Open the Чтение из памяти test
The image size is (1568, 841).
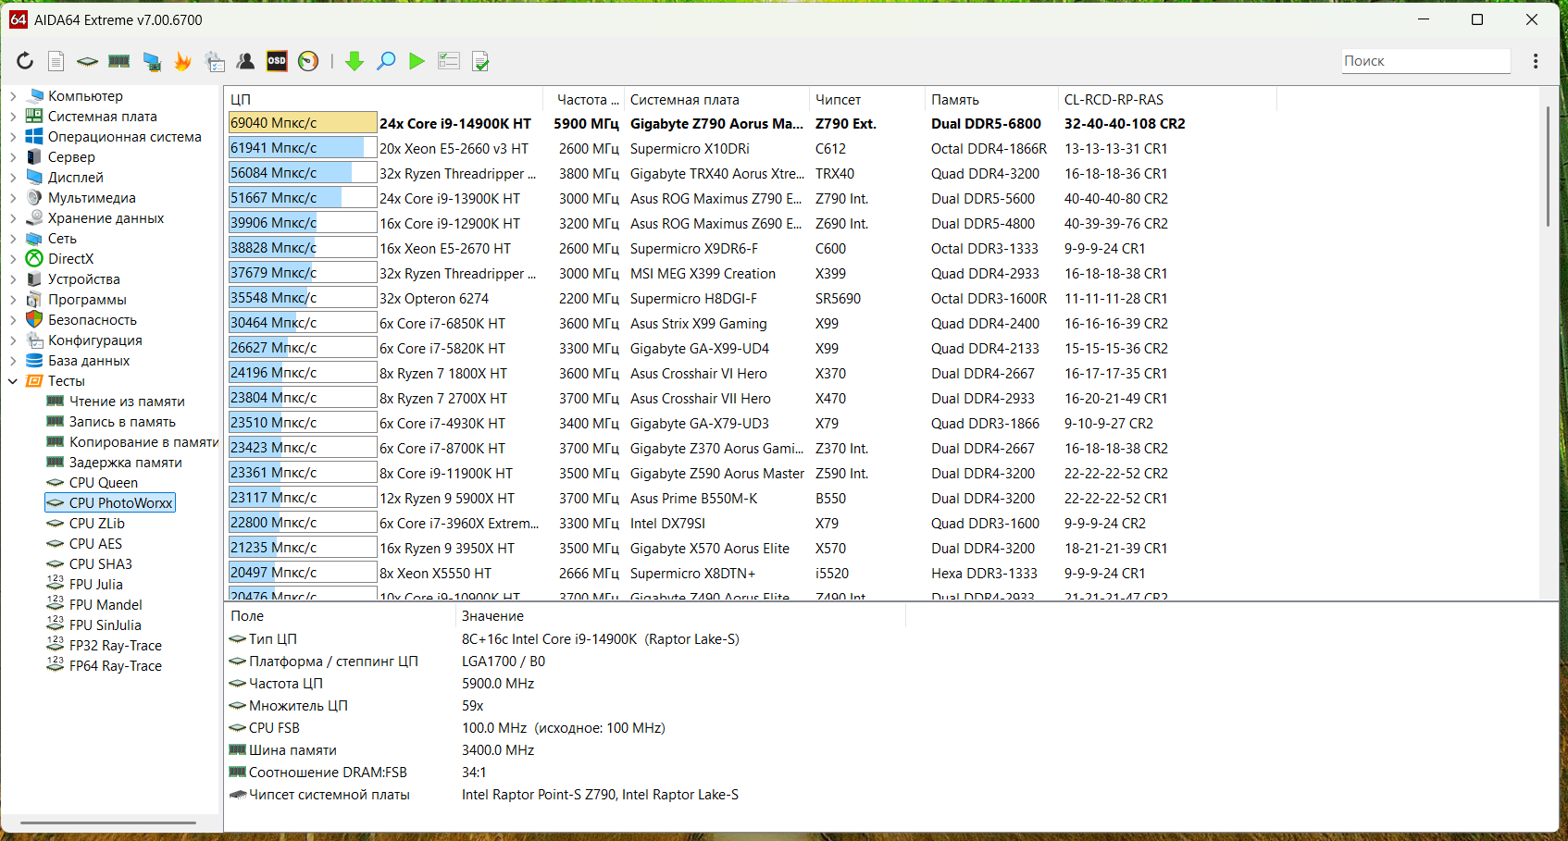click(x=127, y=401)
